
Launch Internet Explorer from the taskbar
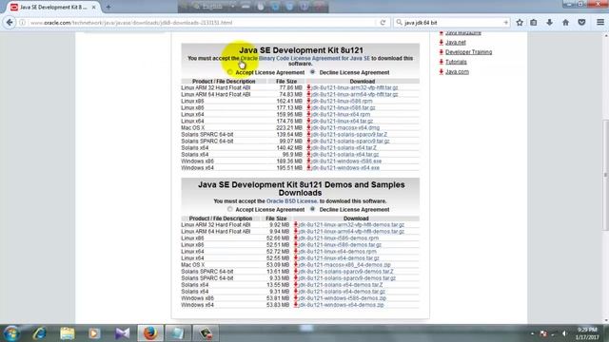[x=40, y=333]
